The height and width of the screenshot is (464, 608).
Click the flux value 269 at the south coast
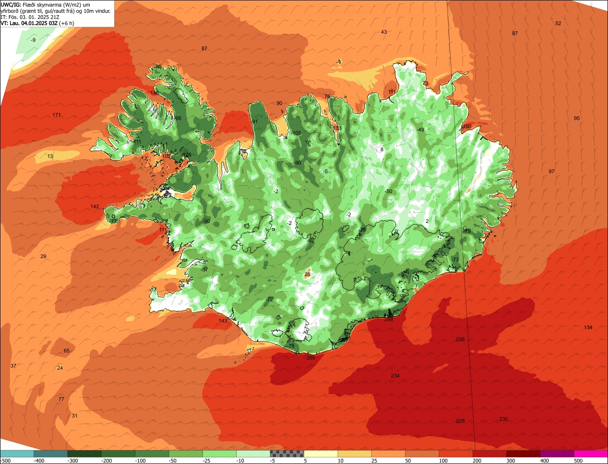[311, 358]
